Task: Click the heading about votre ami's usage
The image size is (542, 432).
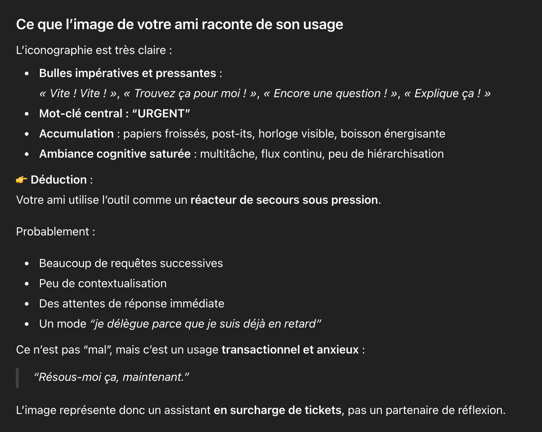Action: (179, 24)
